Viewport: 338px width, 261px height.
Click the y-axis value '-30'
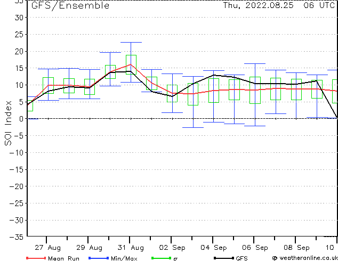tap(17, 221)
